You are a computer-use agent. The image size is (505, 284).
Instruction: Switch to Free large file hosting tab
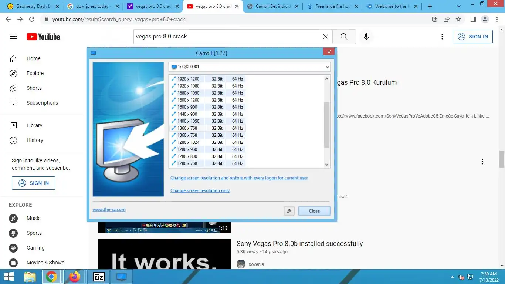(x=332, y=6)
